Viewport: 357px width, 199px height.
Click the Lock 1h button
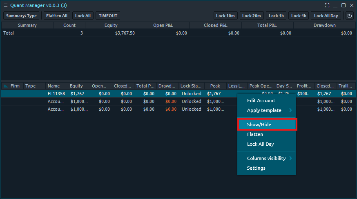pyautogui.click(x=276, y=16)
